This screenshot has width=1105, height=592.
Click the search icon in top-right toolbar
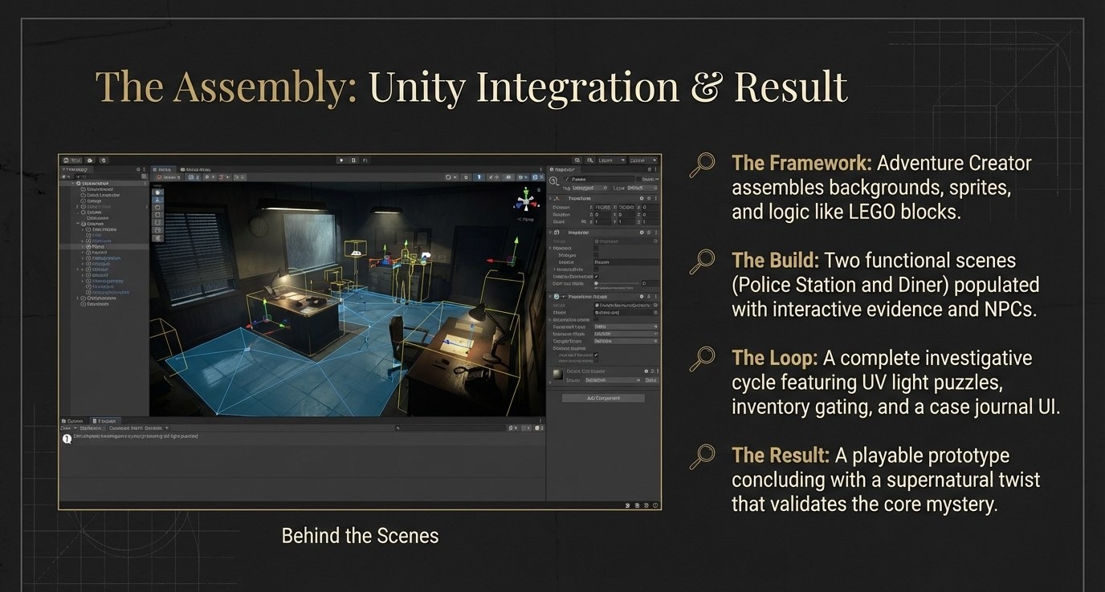coord(589,160)
